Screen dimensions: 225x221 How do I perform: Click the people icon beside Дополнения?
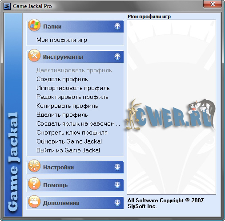pyautogui.click(x=34, y=201)
